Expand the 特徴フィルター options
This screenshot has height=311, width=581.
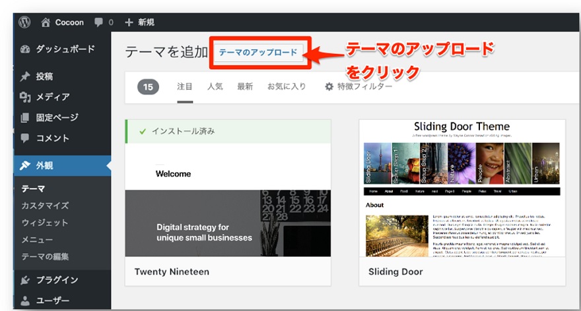point(359,87)
